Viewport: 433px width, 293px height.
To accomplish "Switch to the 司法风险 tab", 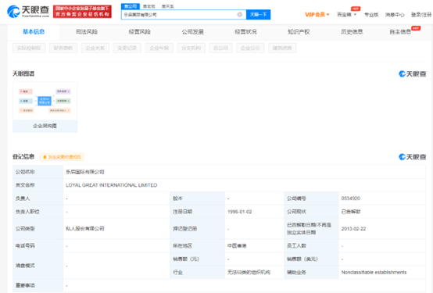I will pyautogui.click(x=87, y=32).
